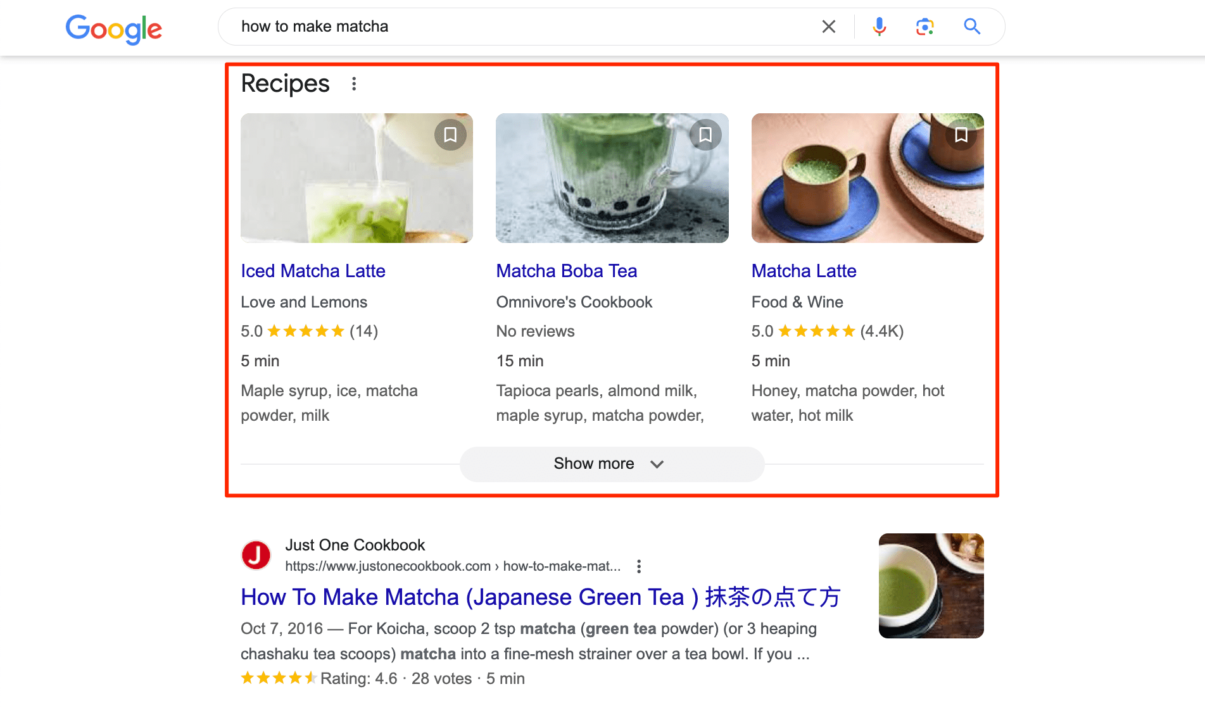Image resolution: width=1205 pixels, height=708 pixels.
Task: Open the Iced Matcha Latte photo
Action: point(356,178)
